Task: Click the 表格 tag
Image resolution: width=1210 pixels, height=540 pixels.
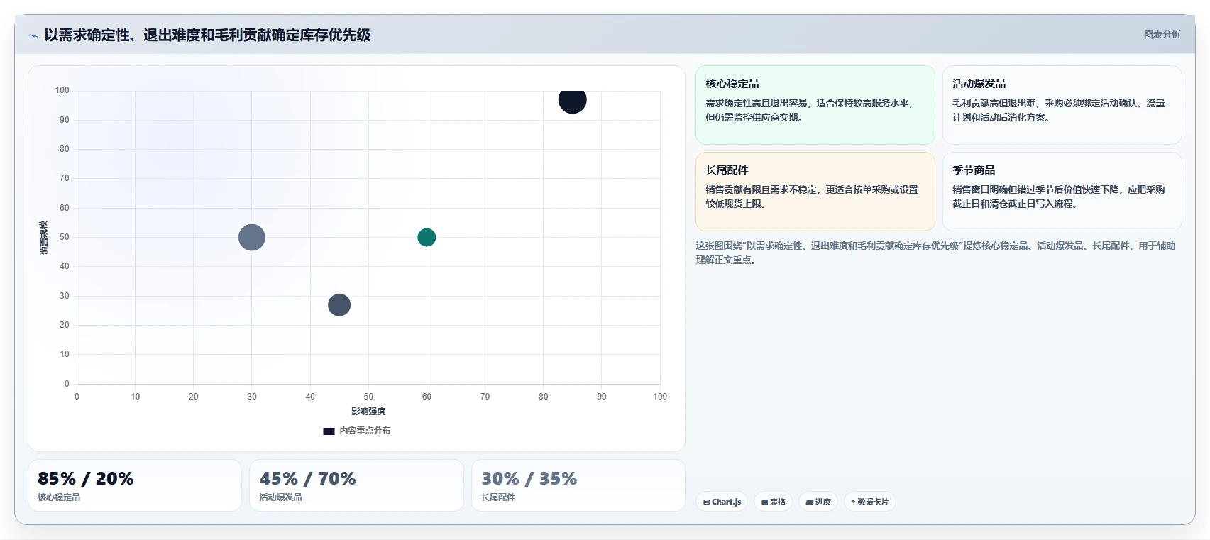Action: click(774, 502)
